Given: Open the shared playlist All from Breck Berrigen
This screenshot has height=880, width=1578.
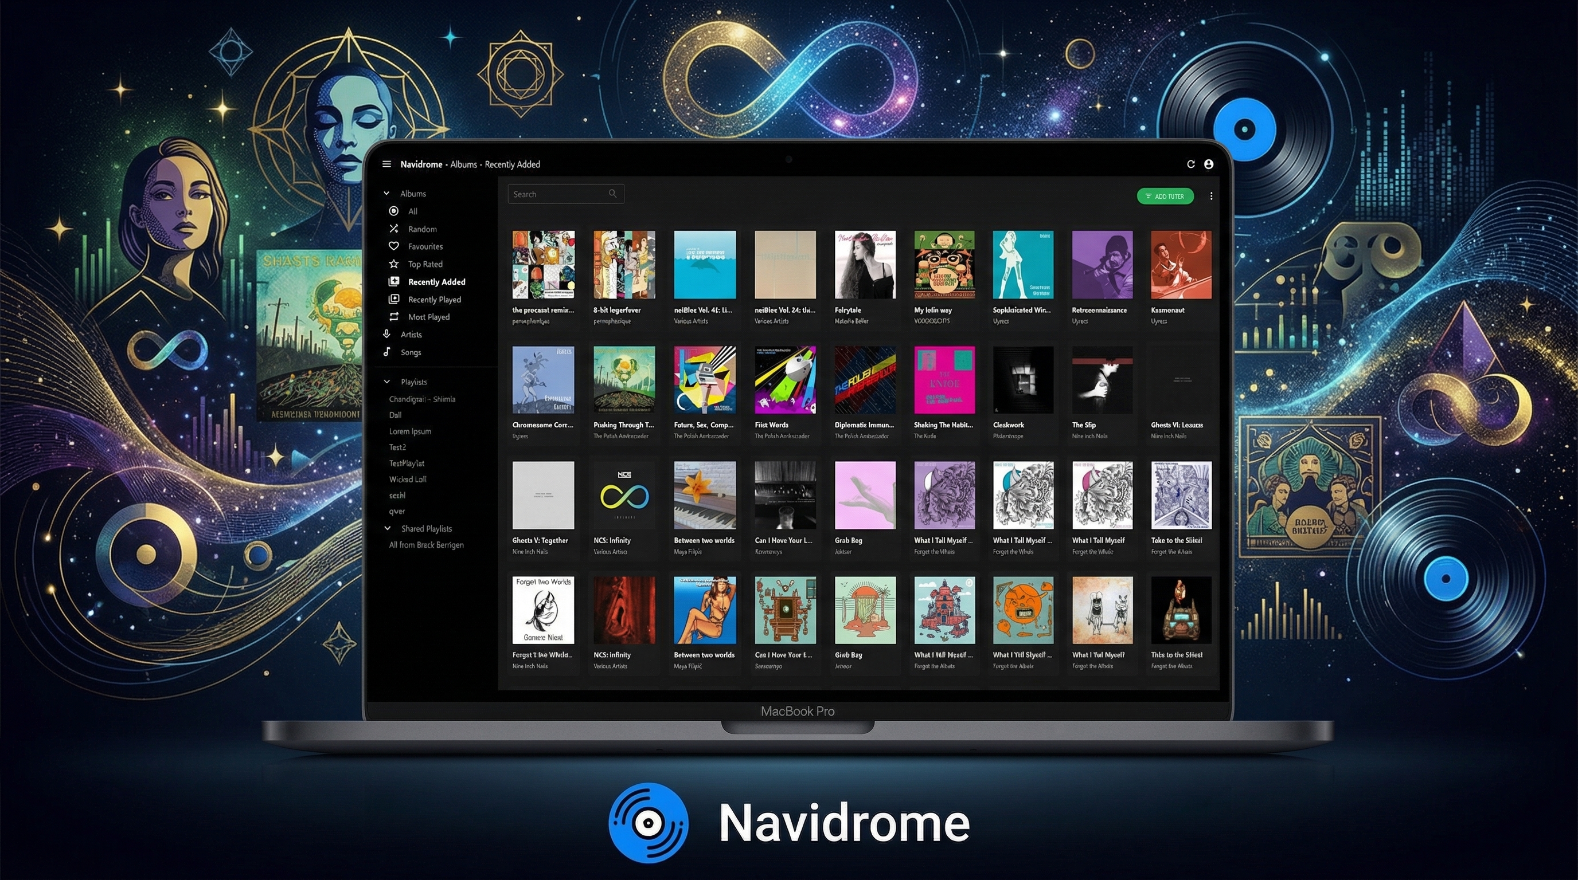Looking at the screenshot, I should tap(427, 545).
